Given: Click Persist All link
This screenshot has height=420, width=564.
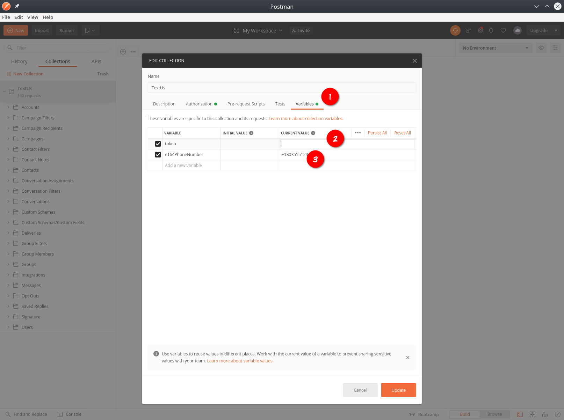Looking at the screenshot, I should pyautogui.click(x=377, y=133).
